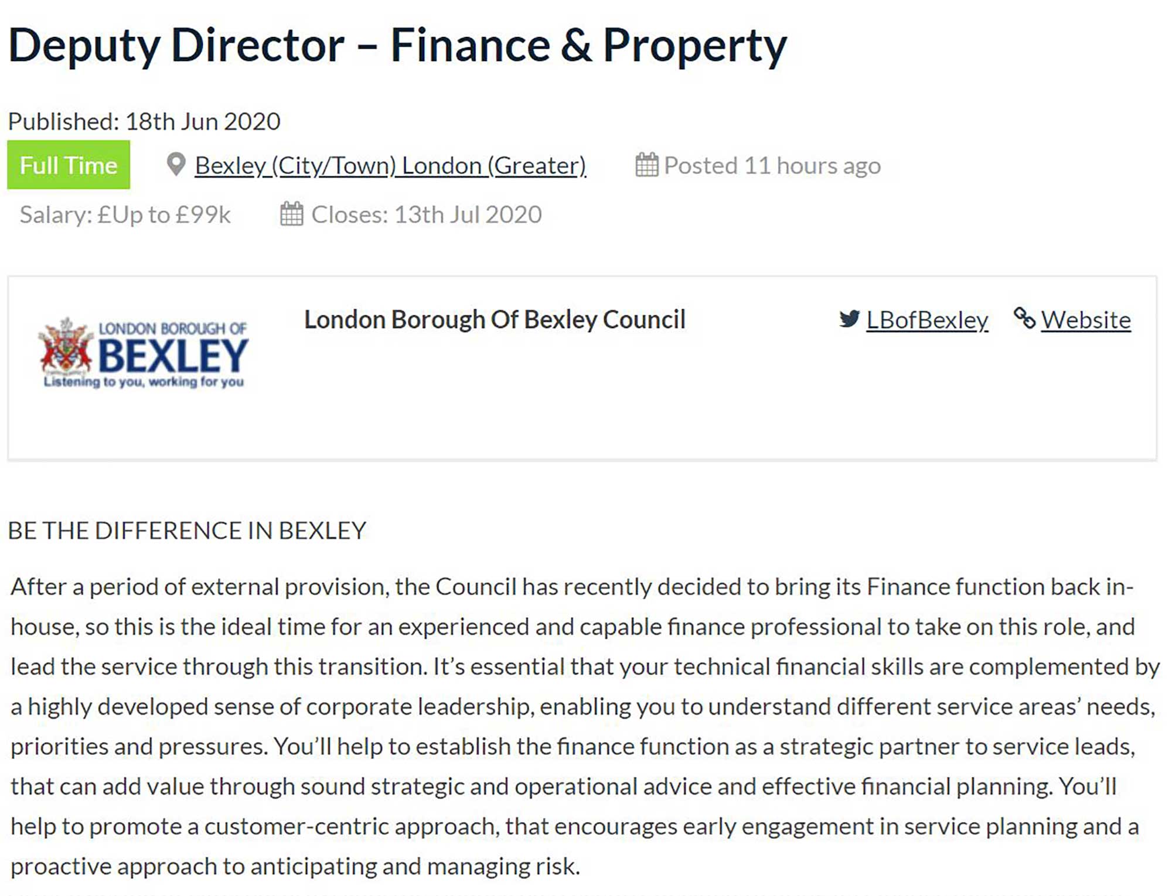Click the Twitter bird icon
The height and width of the screenshot is (896, 1172).
click(849, 319)
